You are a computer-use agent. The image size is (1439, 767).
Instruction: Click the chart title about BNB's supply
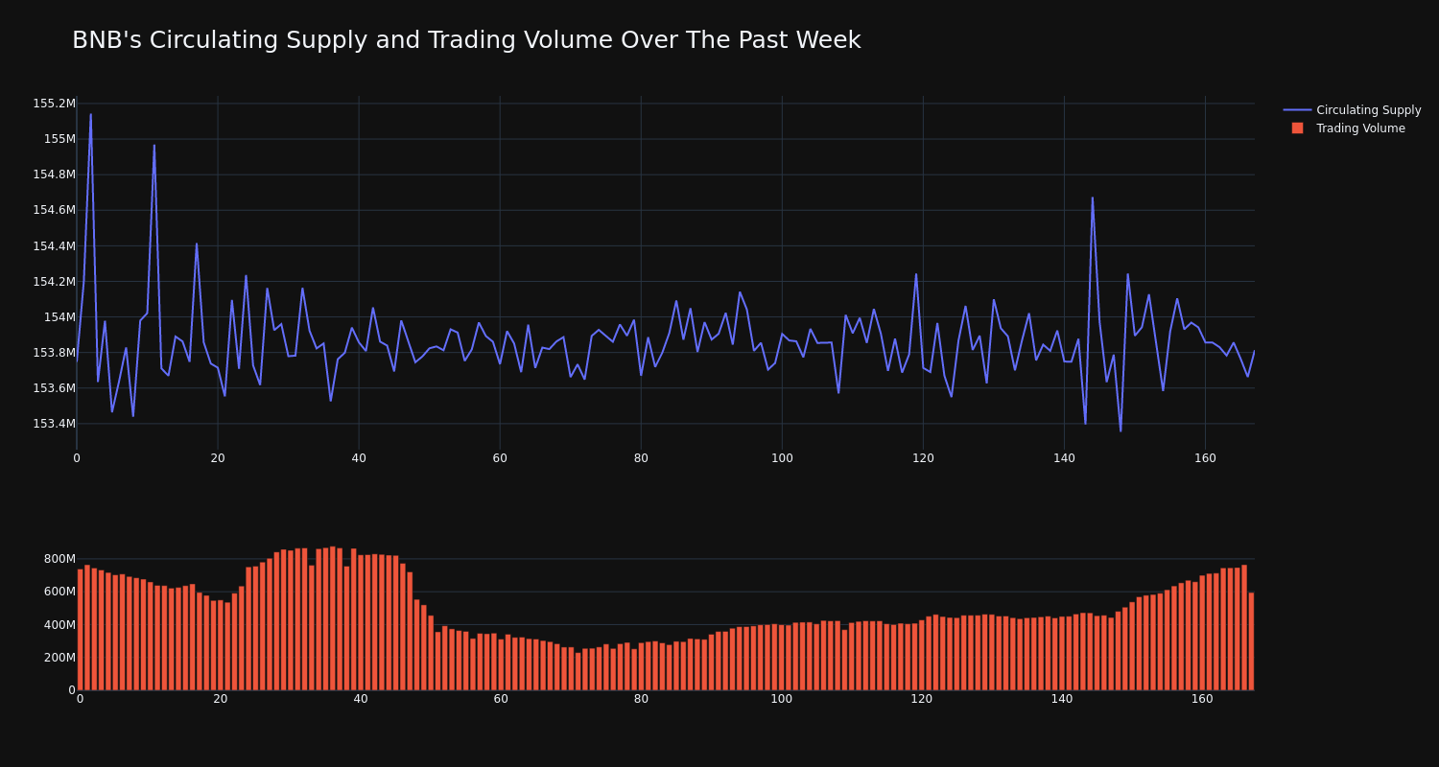pos(466,40)
